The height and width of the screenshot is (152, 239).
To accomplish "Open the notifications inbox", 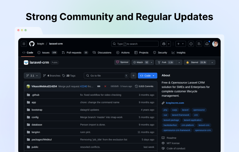I will [207, 44].
